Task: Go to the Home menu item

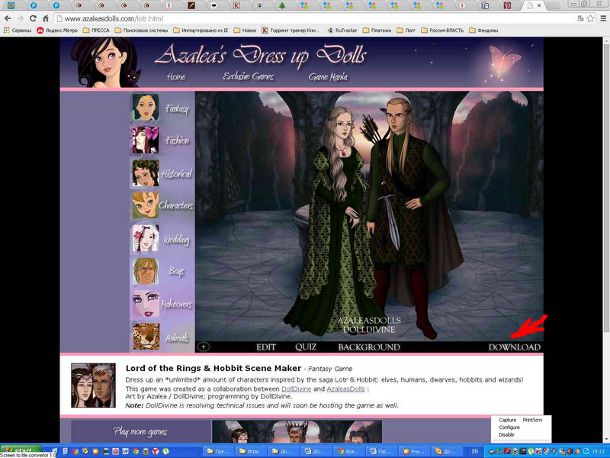Action: point(176,77)
